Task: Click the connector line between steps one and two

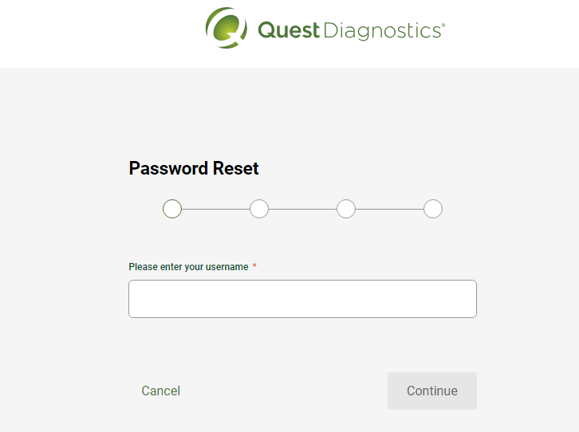Action: point(215,209)
